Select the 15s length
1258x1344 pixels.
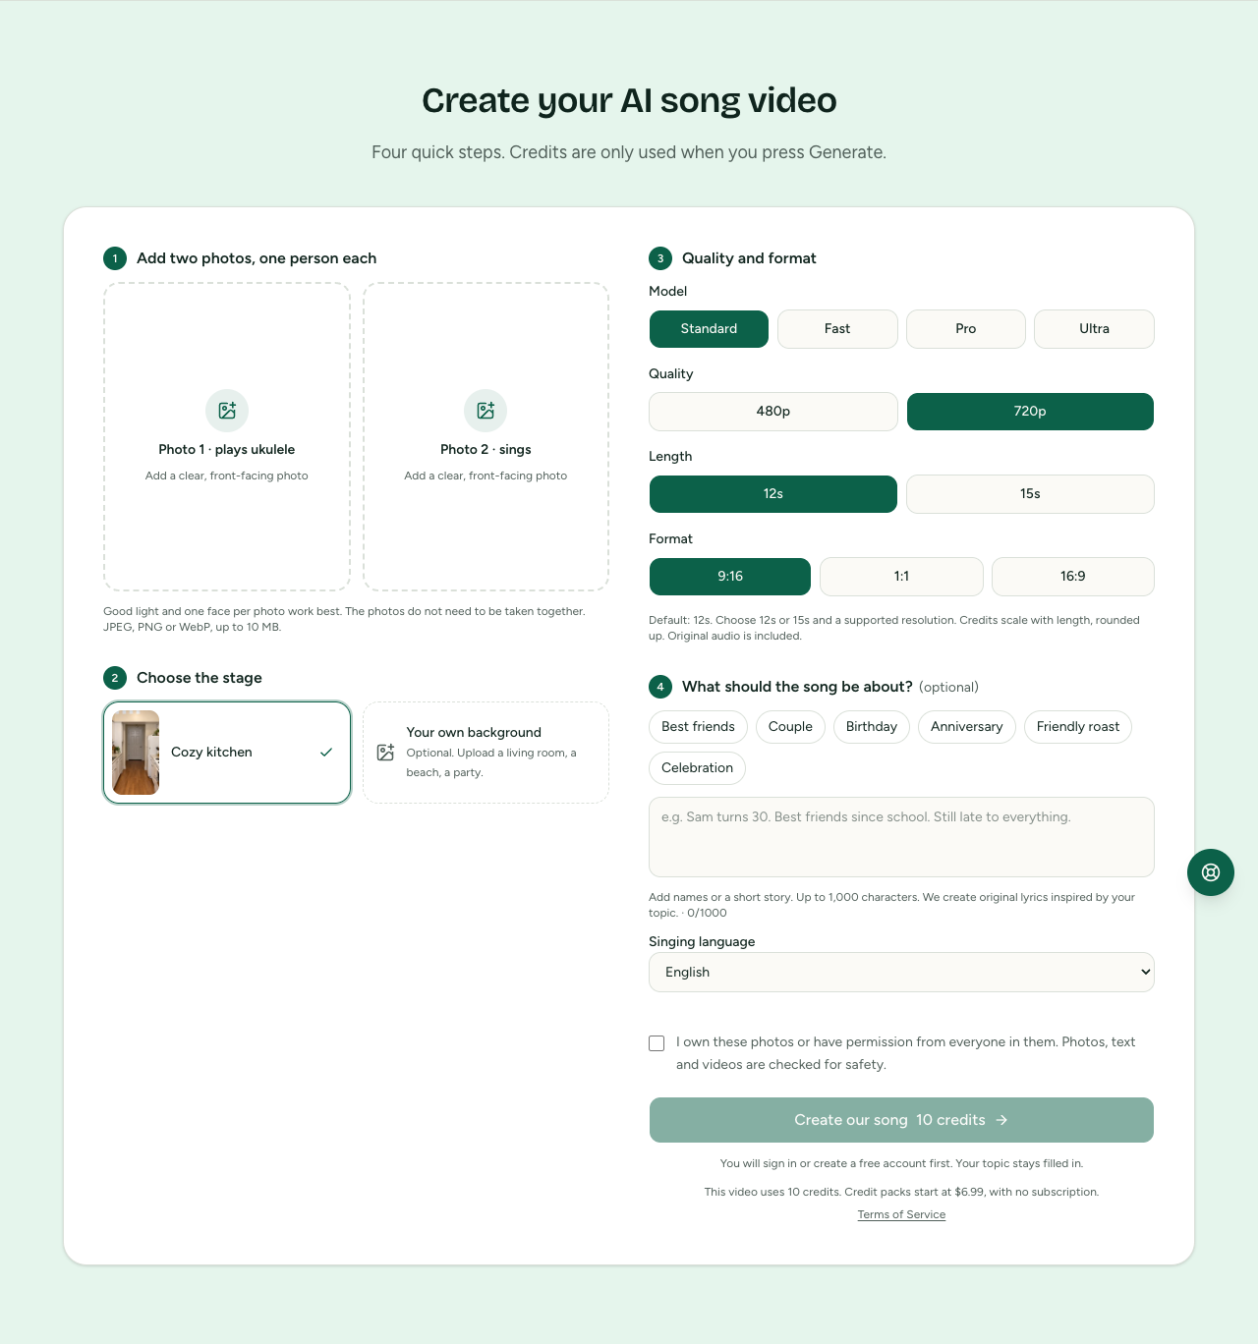coord(1030,494)
